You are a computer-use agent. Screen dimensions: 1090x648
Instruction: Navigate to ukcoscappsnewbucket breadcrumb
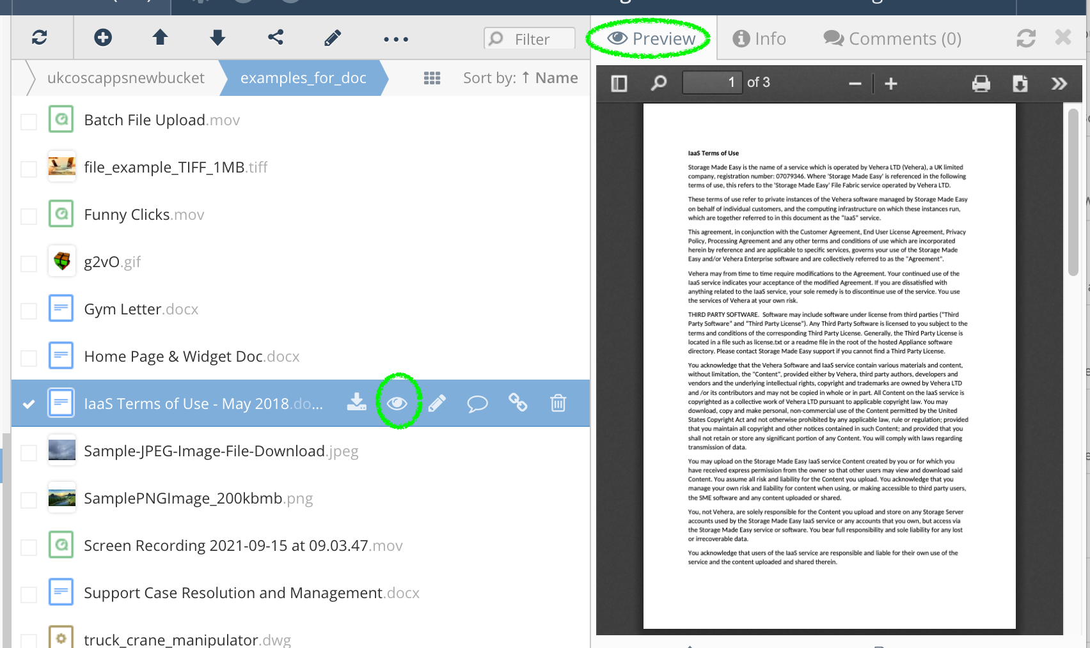(x=125, y=78)
